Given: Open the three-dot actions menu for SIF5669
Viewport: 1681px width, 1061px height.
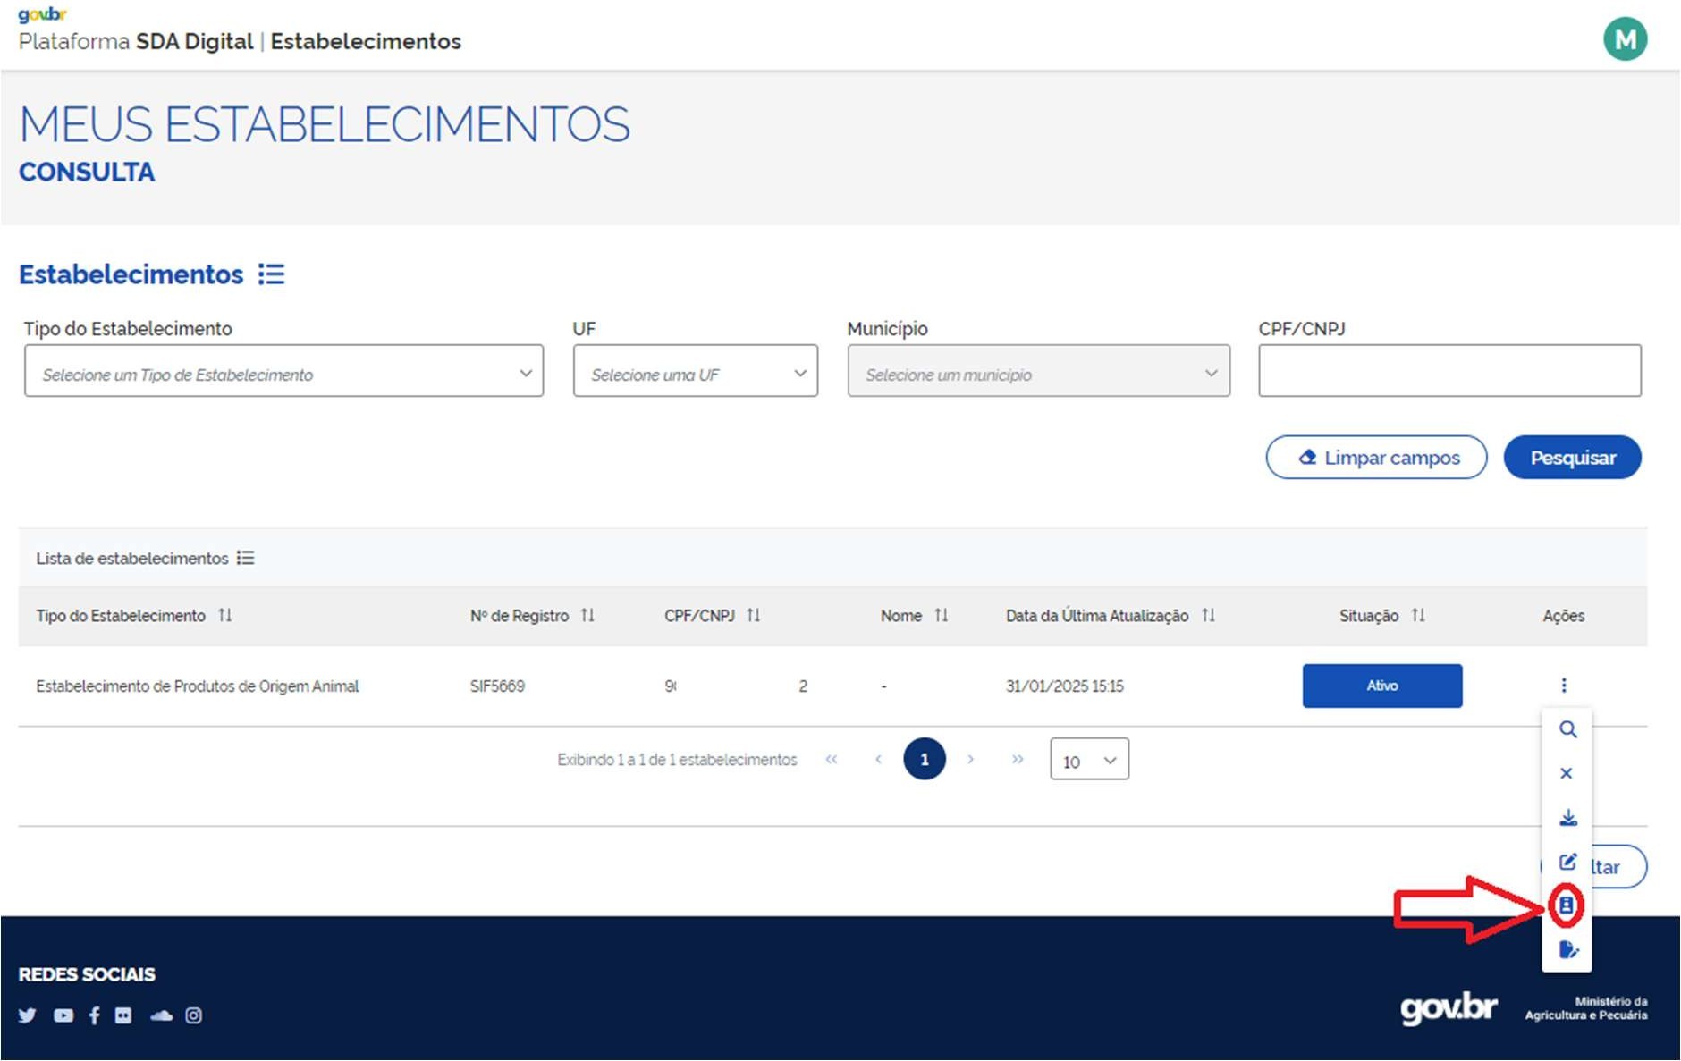Looking at the screenshot, I should click(1563, 686).
